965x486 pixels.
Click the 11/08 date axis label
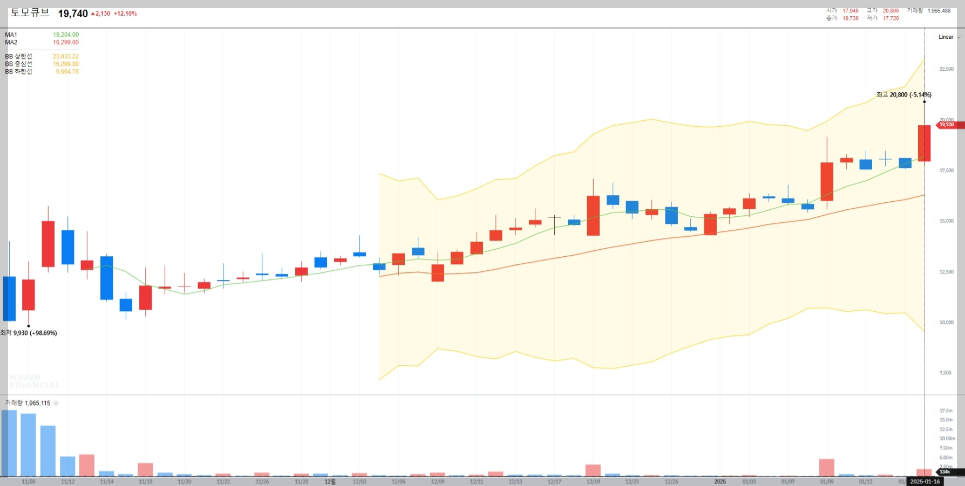29,482
